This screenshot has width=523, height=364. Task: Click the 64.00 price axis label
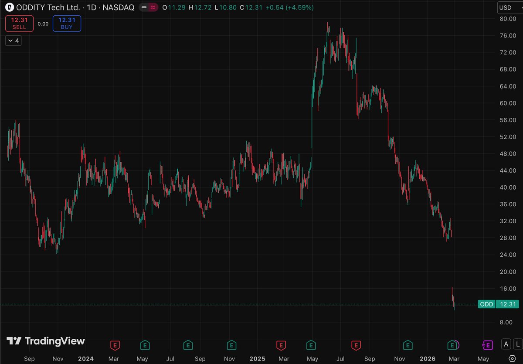508,86
